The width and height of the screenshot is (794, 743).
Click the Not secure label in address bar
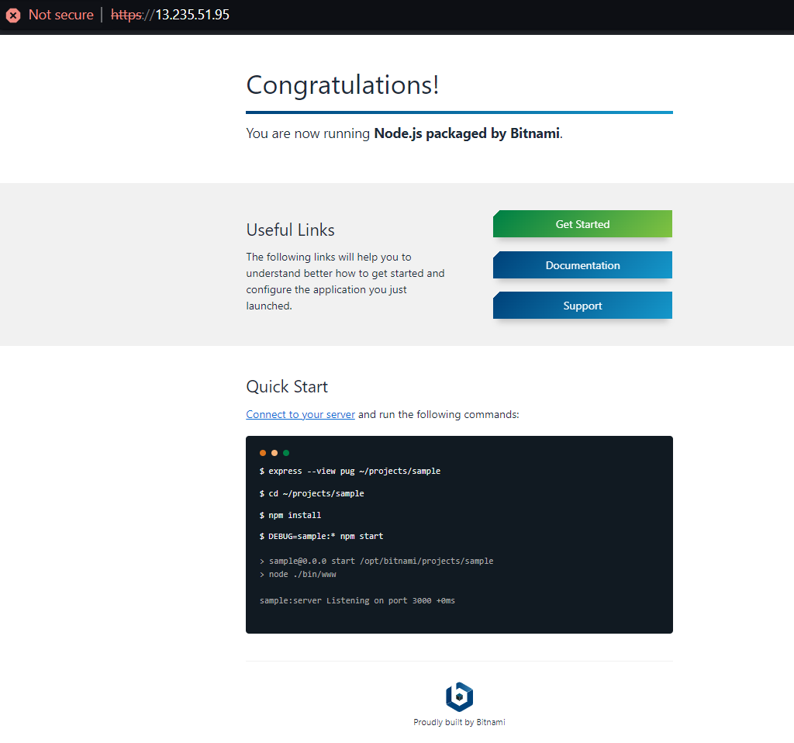pyautogui.click(x=60, y=15)
